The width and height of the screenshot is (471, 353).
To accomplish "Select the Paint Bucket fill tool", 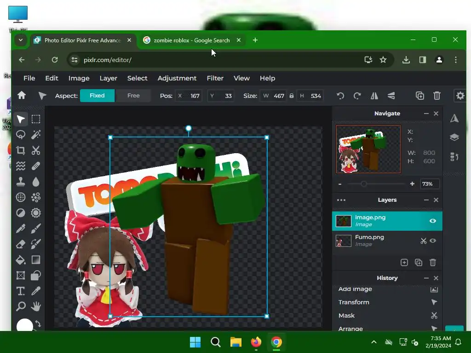I will (x=20, y=260).
